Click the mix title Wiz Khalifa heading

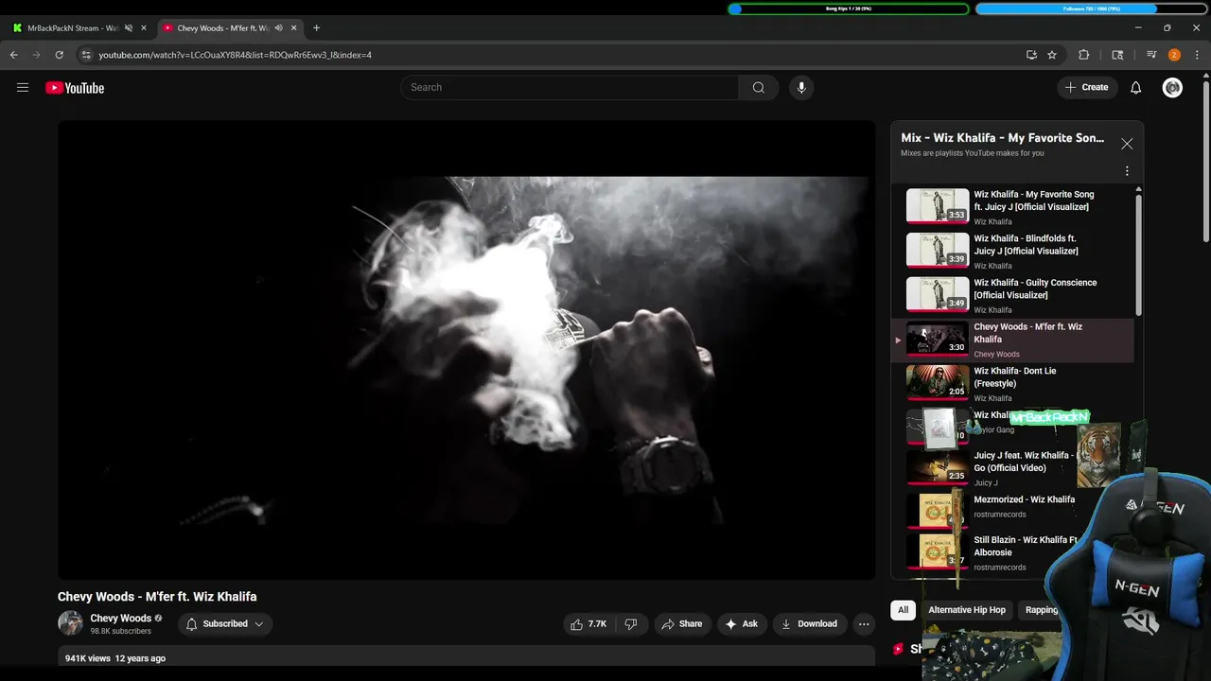[1002, 138]
